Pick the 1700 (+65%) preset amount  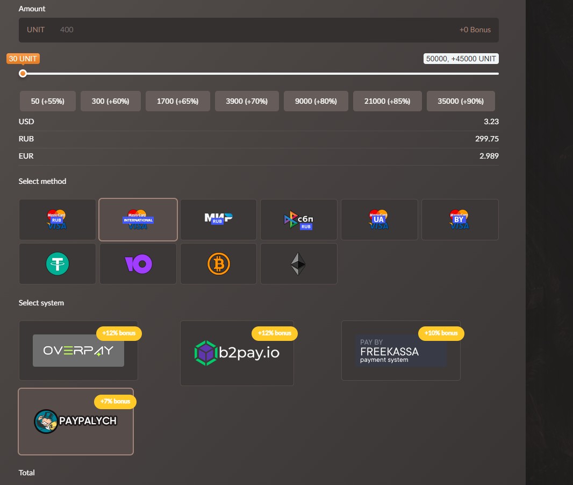177,101
